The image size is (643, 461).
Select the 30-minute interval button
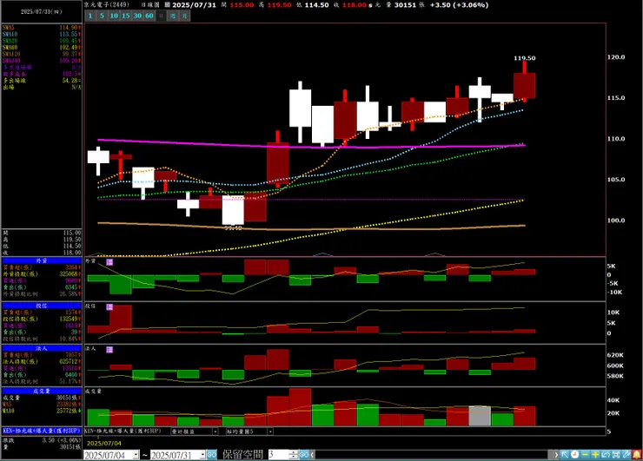138,16
